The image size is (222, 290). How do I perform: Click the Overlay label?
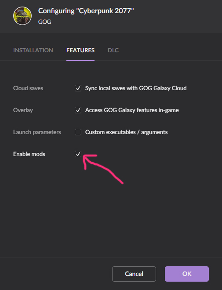(23, 110)
